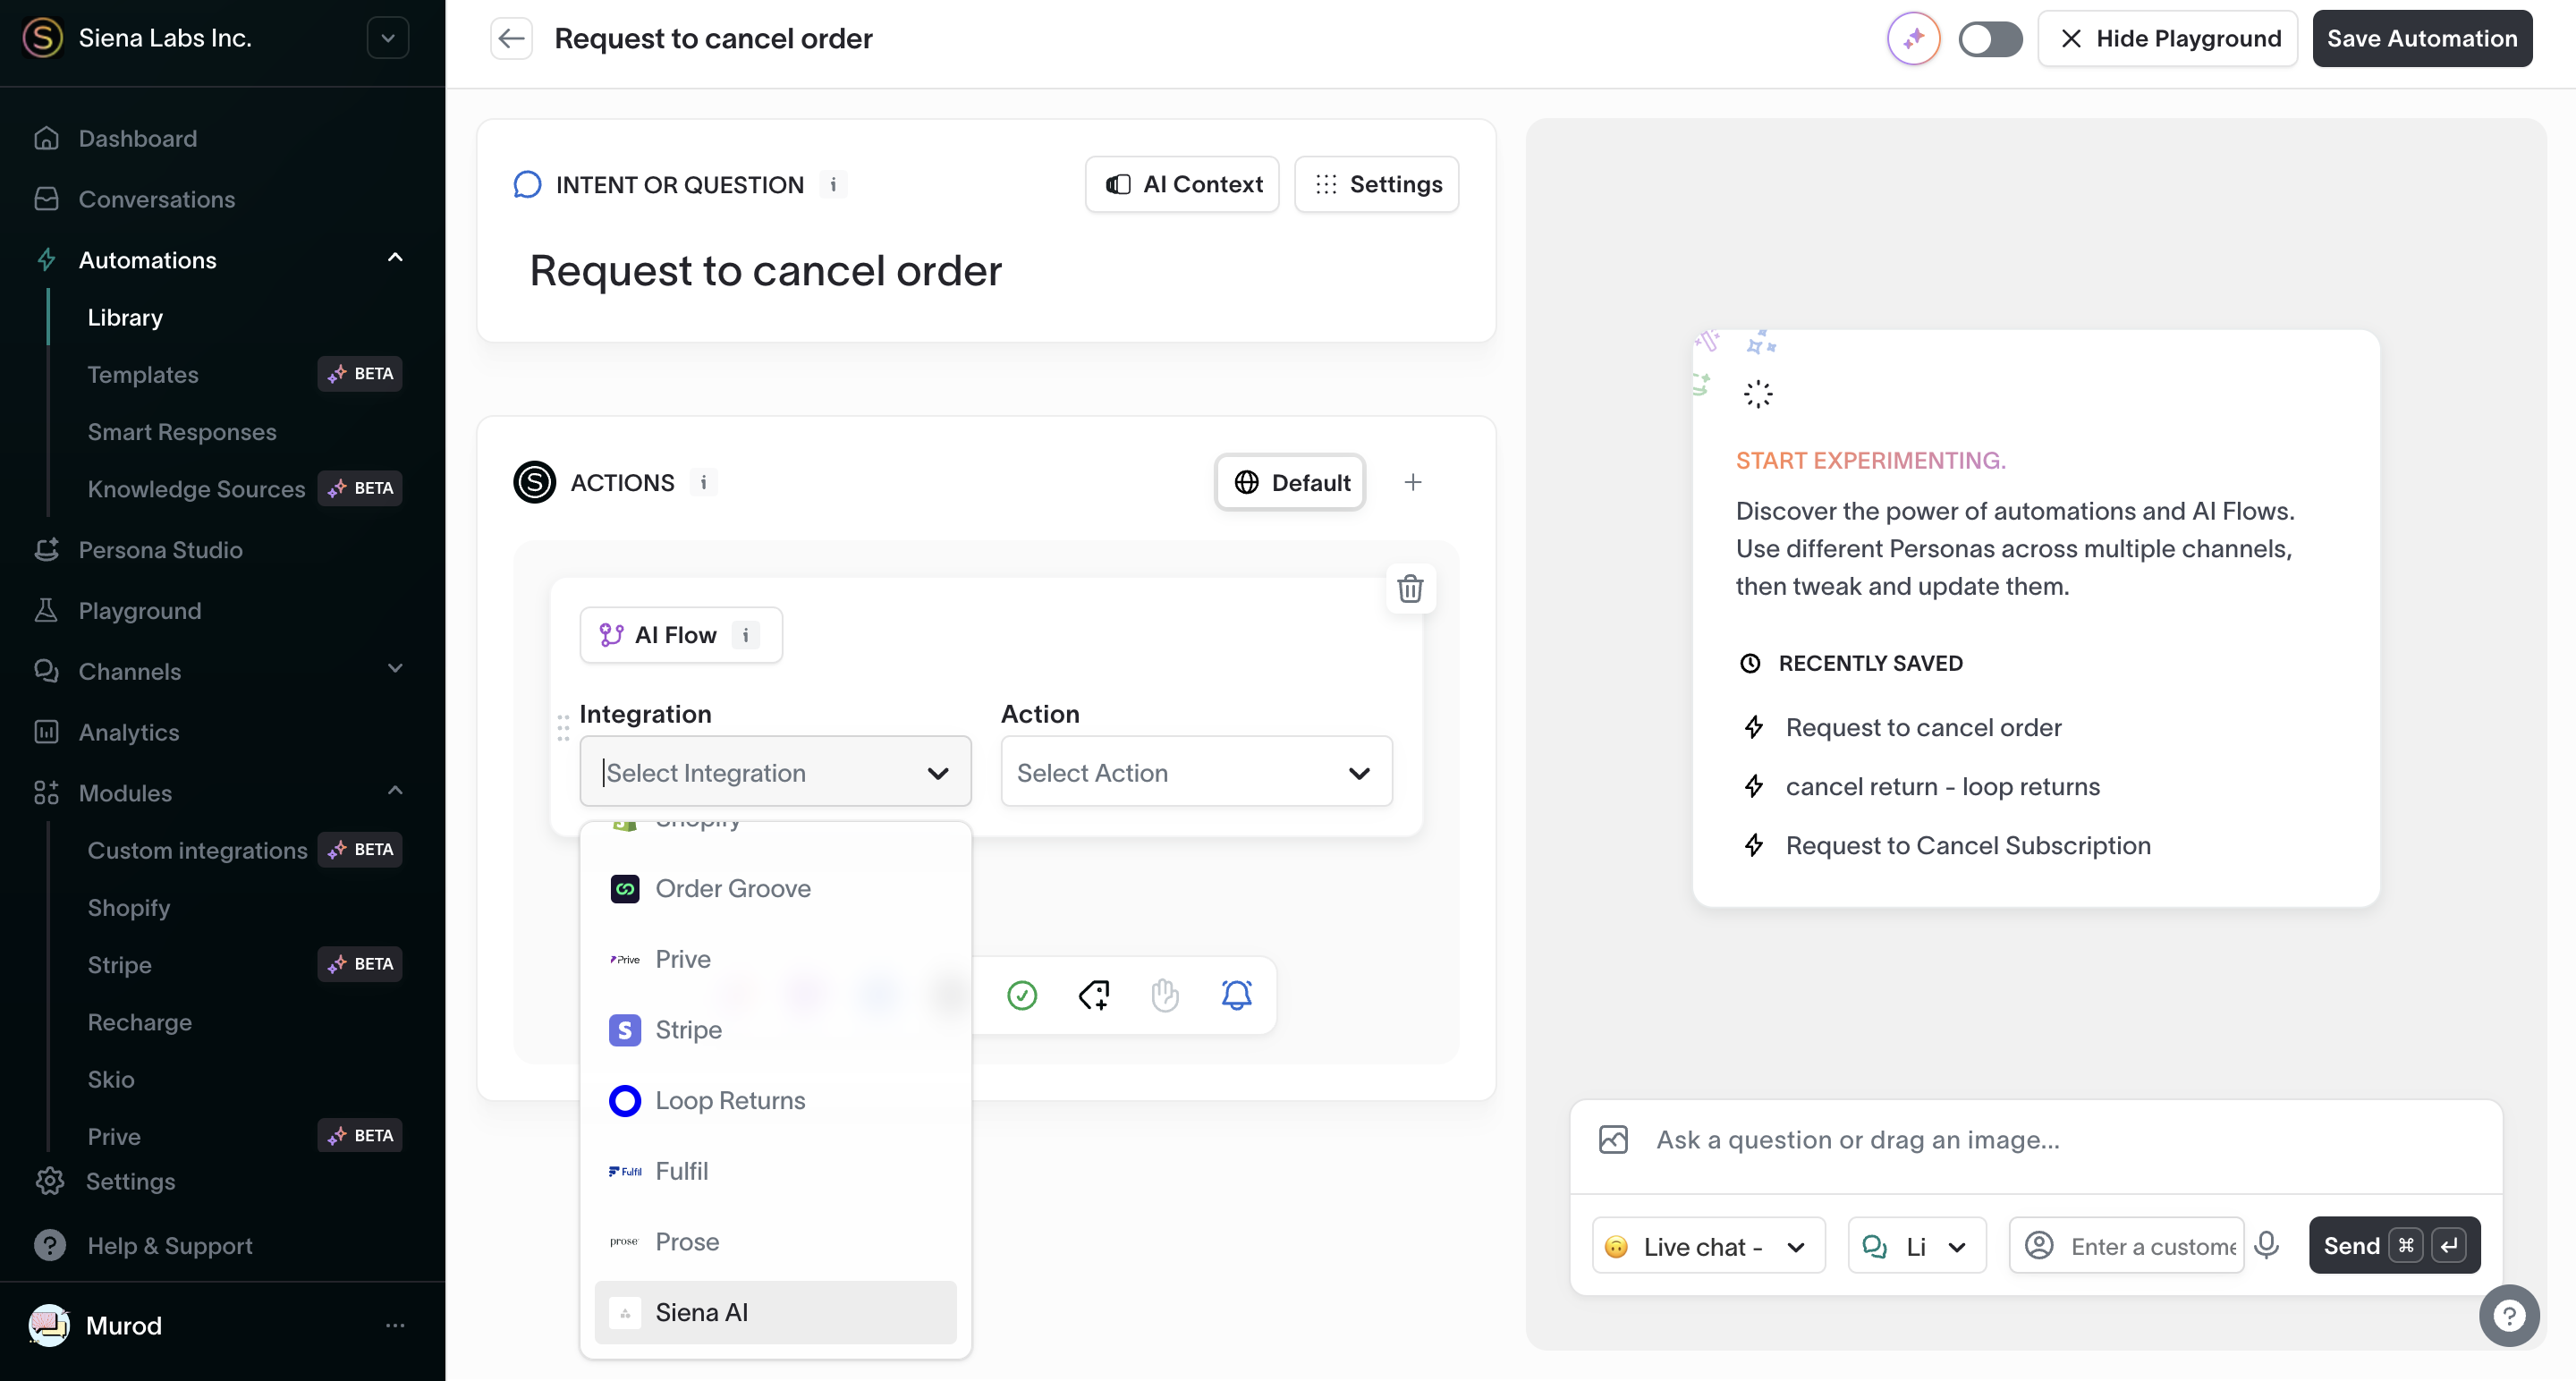Choose Siena AI integration
The height and width of the screenshot is (1381, 2576).
pyautogui.click(x=775, y=1312)
